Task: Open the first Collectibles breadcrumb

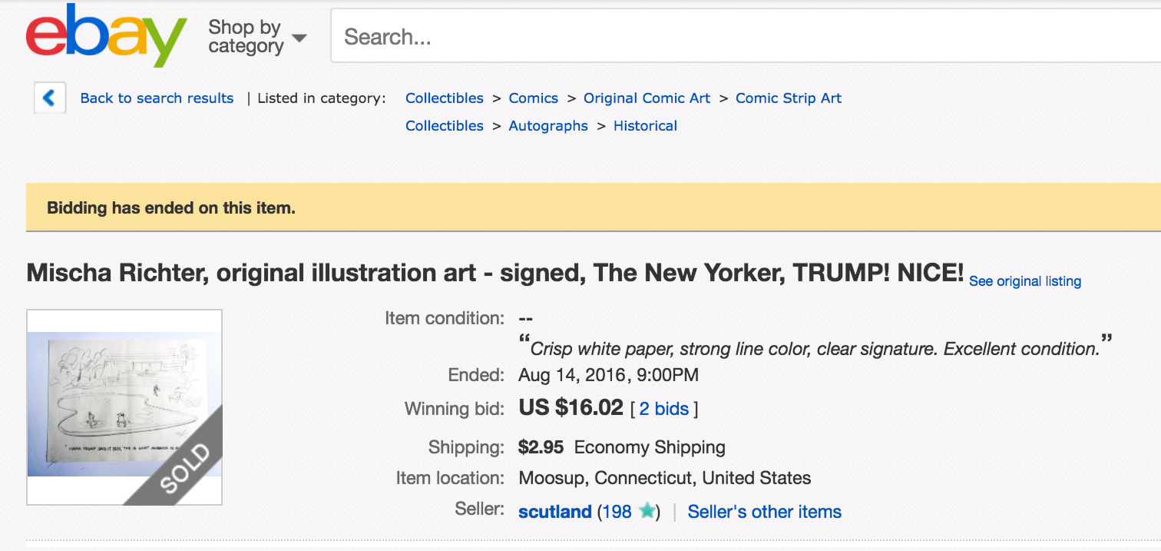Action: 445,98
